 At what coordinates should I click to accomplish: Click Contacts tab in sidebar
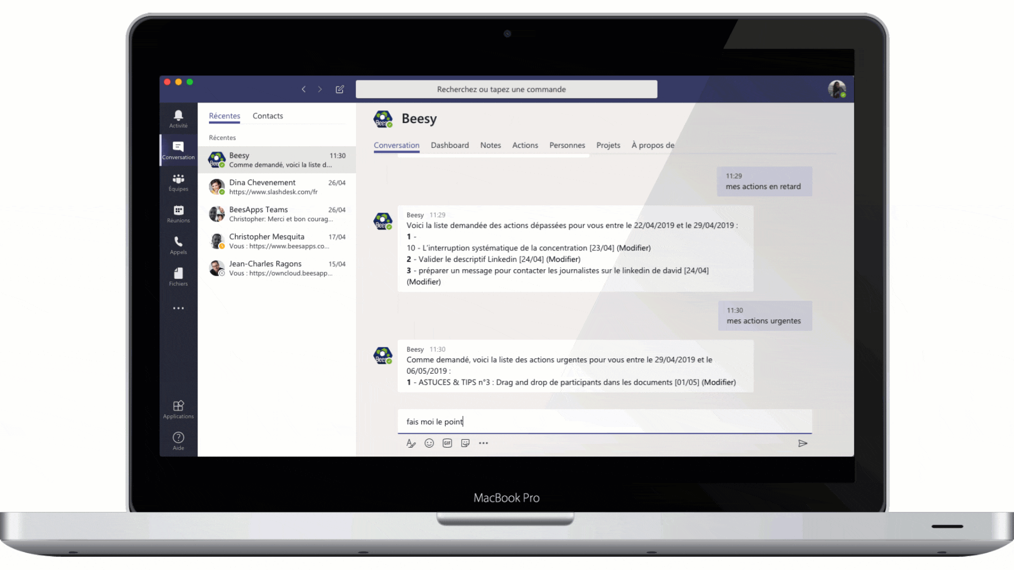pyautogui.click(x=268, y=115)
